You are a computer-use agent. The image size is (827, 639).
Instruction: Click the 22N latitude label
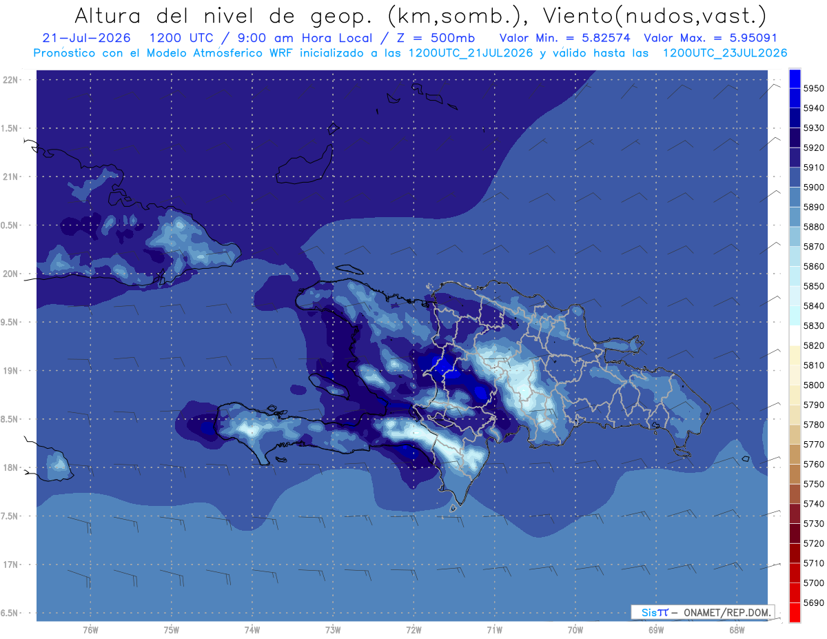pos(10,79)
